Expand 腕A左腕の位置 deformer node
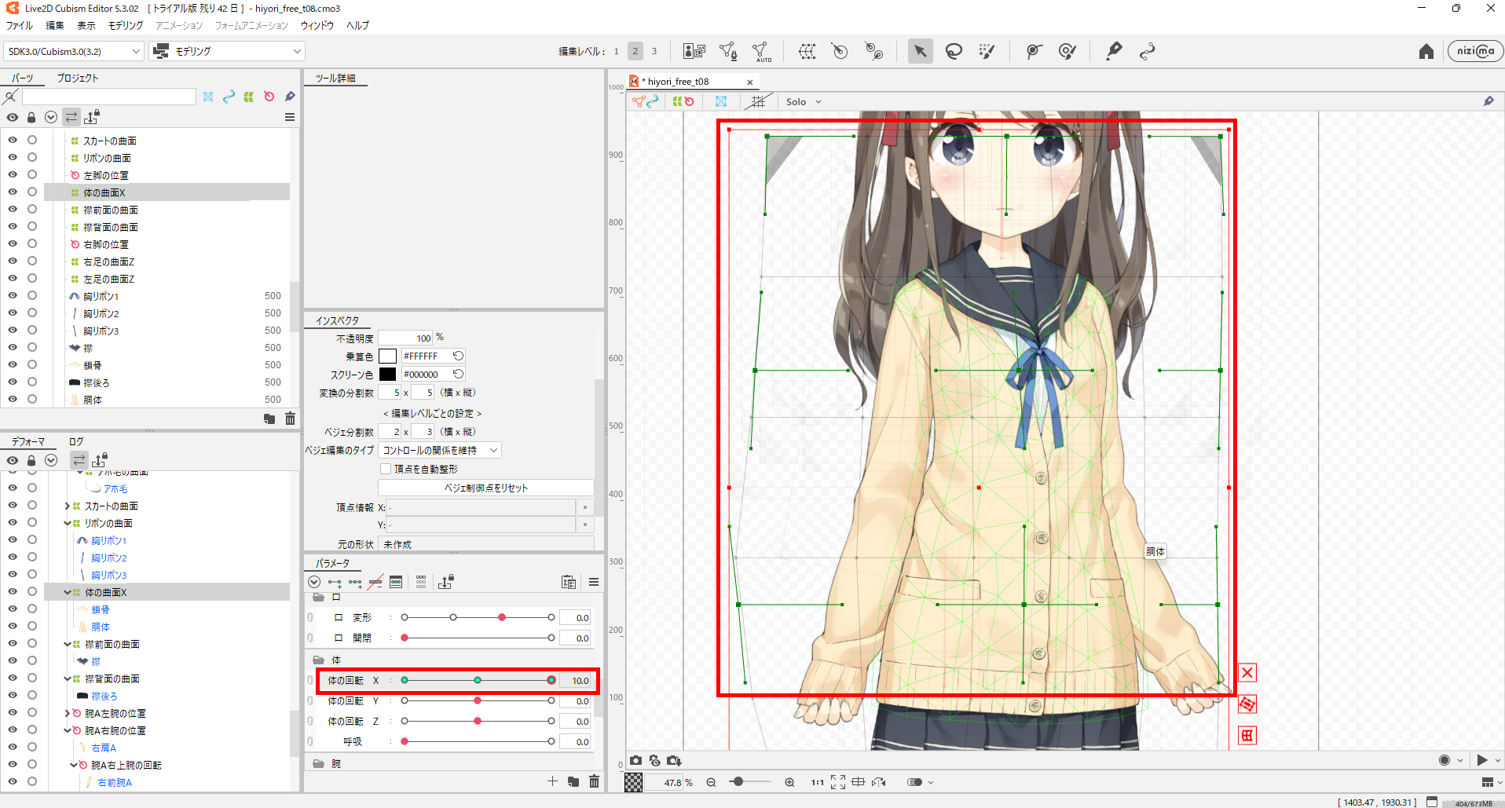Image resolution: width=1505 pixels, height=808 pixels. (x=68, y=713)
